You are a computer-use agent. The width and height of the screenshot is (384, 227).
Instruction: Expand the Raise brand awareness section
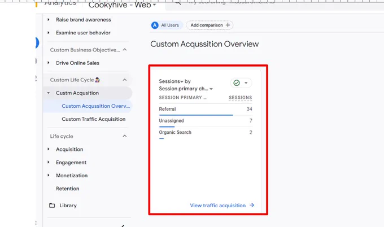click(49, 20)
